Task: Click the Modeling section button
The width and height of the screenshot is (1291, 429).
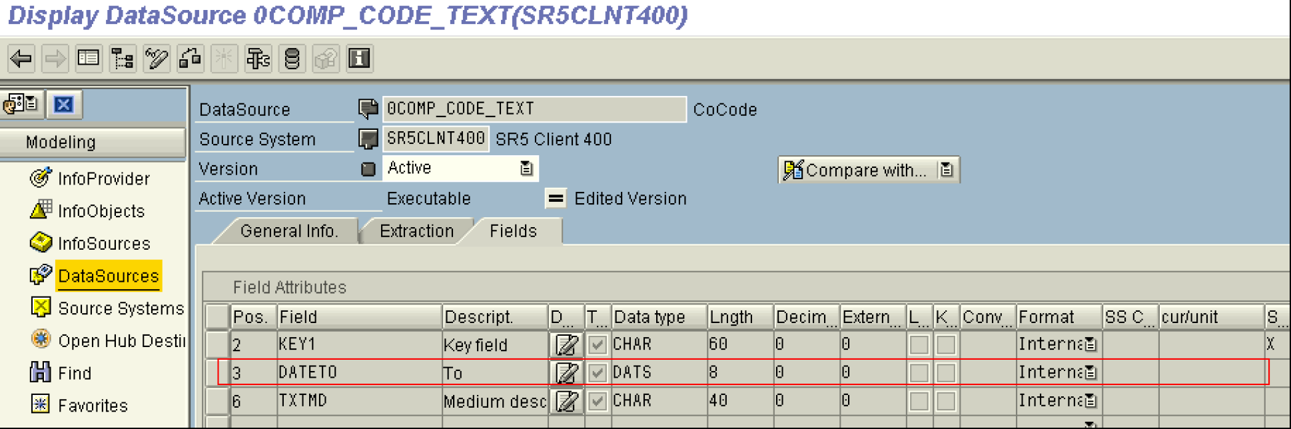Action: (x=93, y=142)
